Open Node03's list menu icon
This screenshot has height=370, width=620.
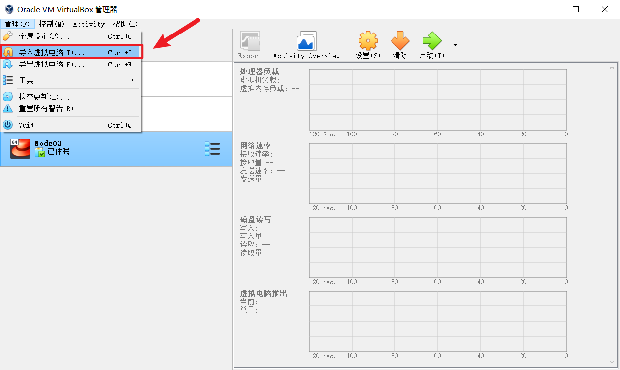[x=212, y=149]
